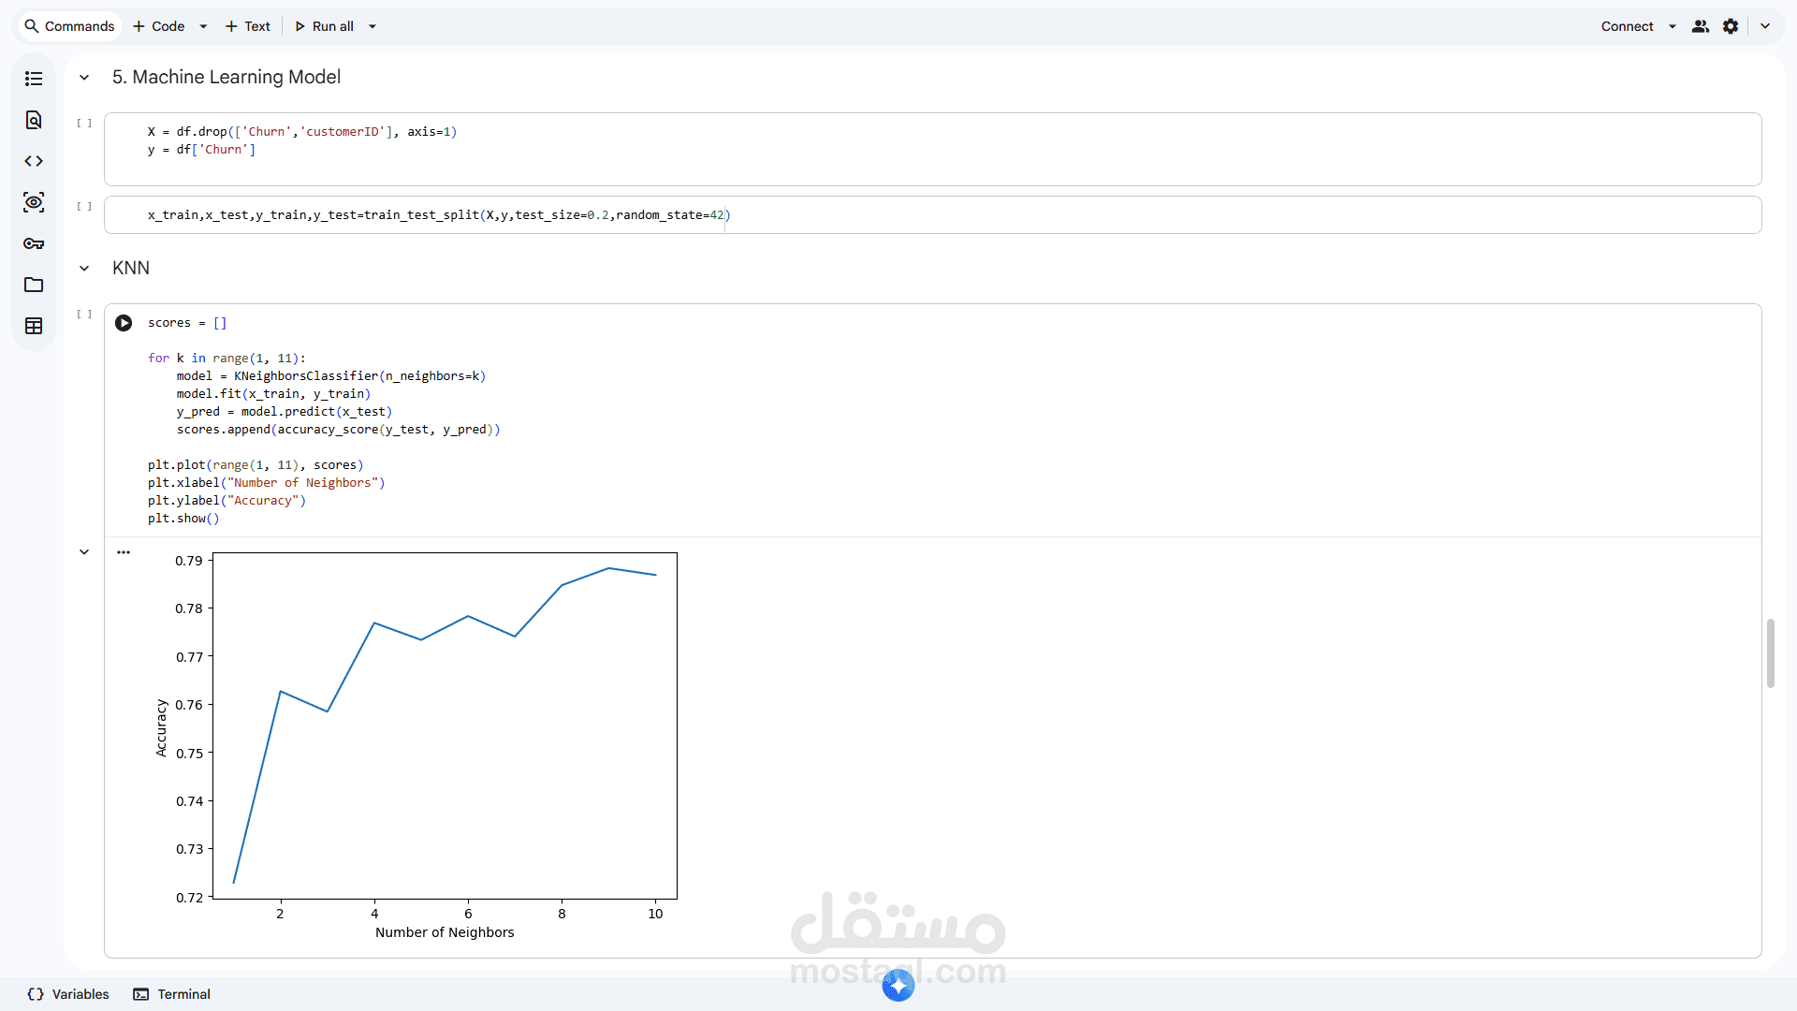The width and height of the screenshot is (1797, 1011).
Task: Click the Commands search button
Action: point(69,26)
